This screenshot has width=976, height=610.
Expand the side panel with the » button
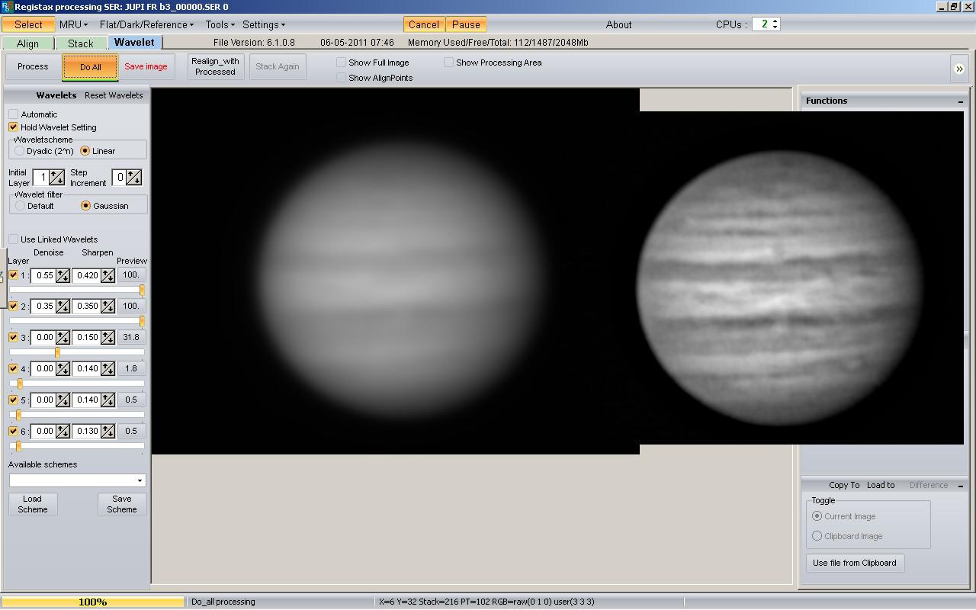point(959,69)
